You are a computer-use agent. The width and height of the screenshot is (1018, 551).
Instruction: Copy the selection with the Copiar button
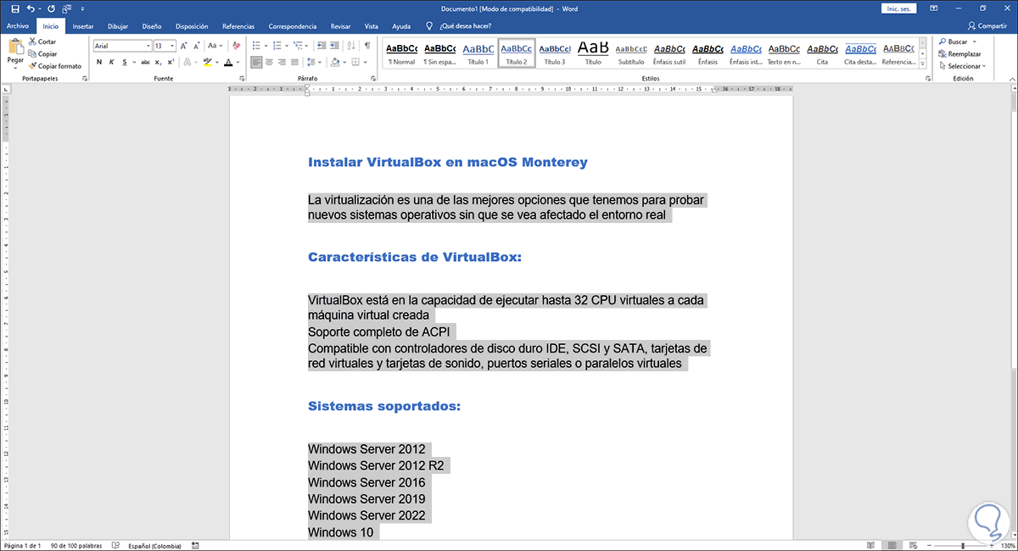[x=42, y=53]
